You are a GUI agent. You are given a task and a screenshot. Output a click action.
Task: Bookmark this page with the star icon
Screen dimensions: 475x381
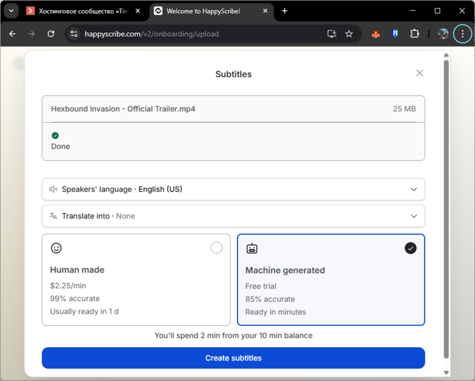pos(349,34)
